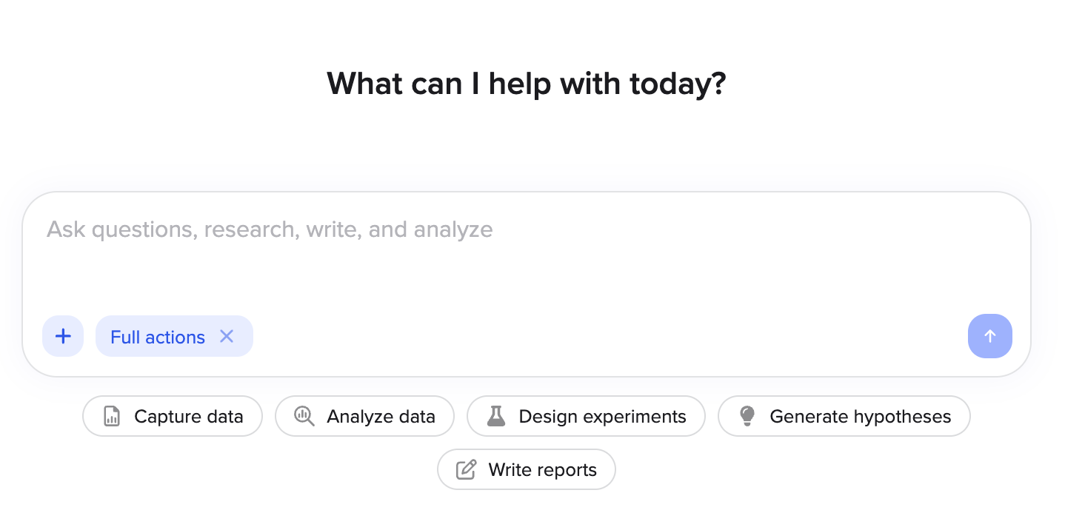1065x530 pixels.
Task: Click the document chart icon in Capture data
Action: click(x=112, y=416)
